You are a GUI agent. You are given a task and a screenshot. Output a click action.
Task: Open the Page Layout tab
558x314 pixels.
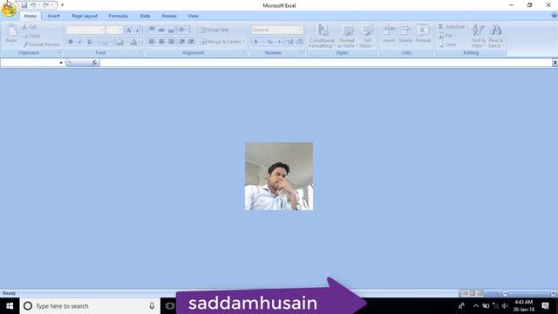(x=85, y=16)
